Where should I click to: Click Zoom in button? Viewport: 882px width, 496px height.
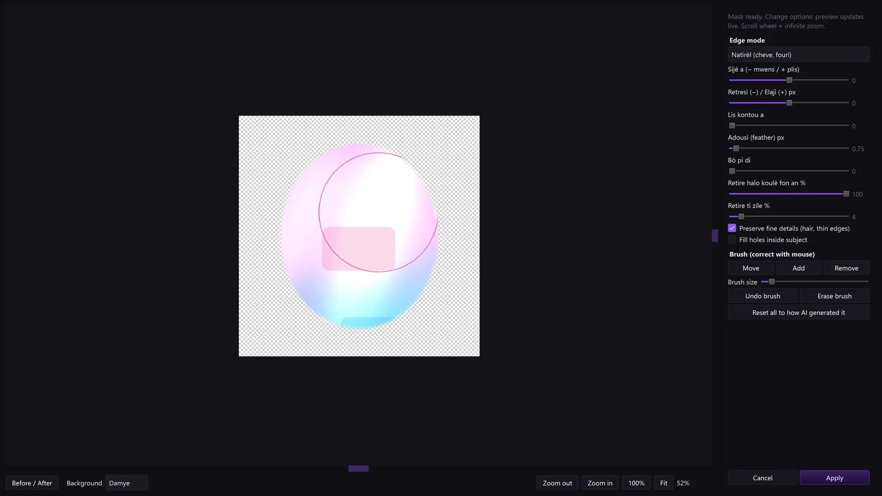(x=600, y=483)
